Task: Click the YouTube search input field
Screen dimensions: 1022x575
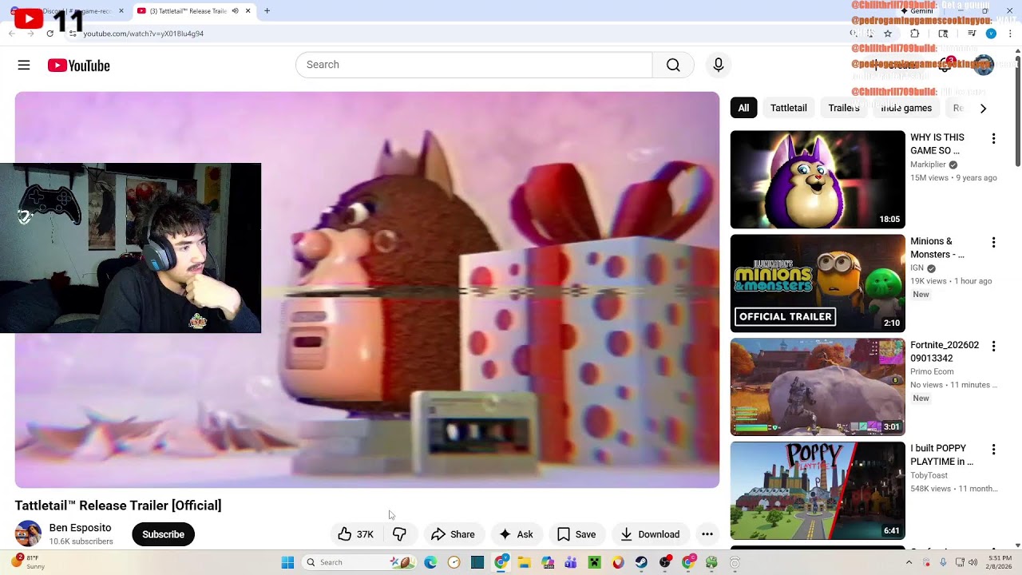Action: tap(474, 65)
